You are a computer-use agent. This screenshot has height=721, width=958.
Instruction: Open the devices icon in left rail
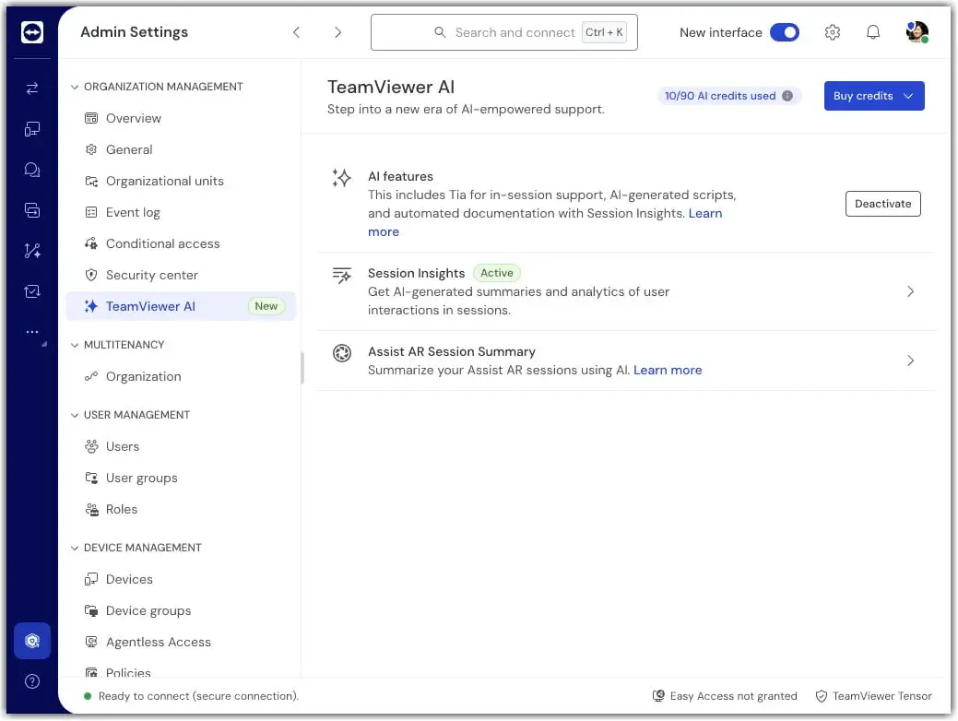click(31, 129)
